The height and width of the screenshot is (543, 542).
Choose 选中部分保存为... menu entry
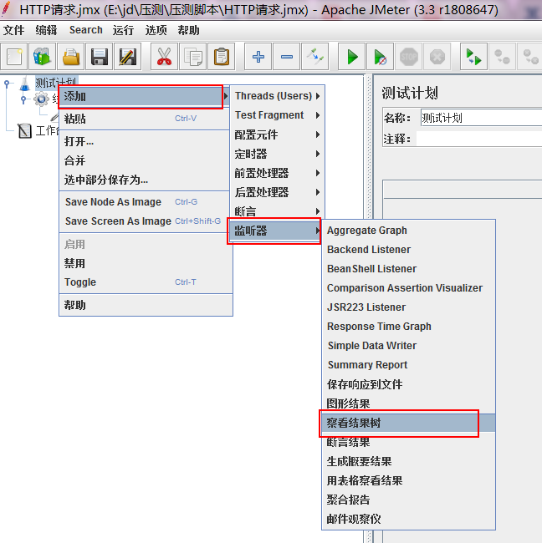(146, 180)
